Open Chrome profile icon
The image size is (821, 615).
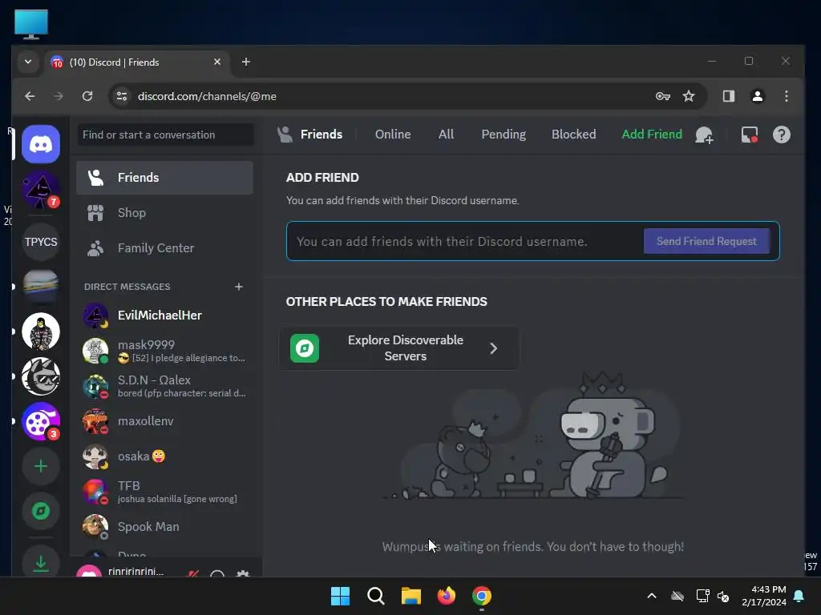757,96
